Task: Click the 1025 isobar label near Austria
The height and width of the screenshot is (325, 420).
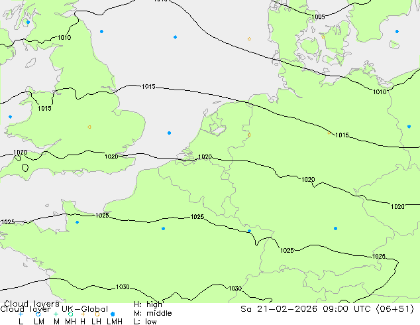Action: click(379, 257)
